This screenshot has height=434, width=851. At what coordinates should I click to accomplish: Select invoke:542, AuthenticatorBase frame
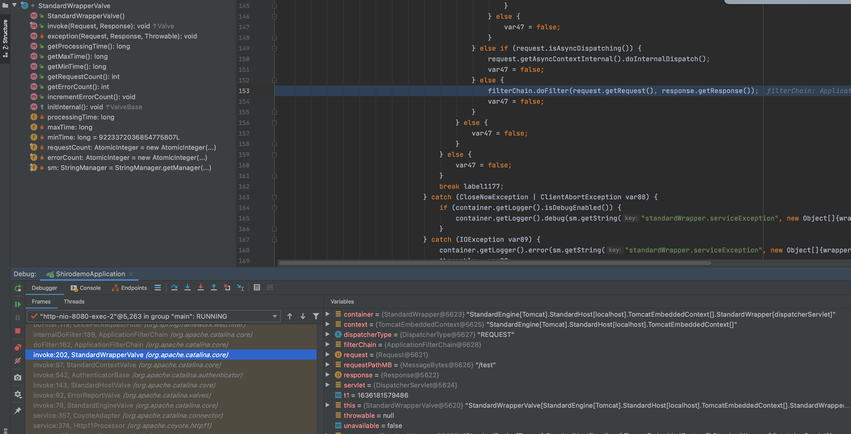click(171, 375)
